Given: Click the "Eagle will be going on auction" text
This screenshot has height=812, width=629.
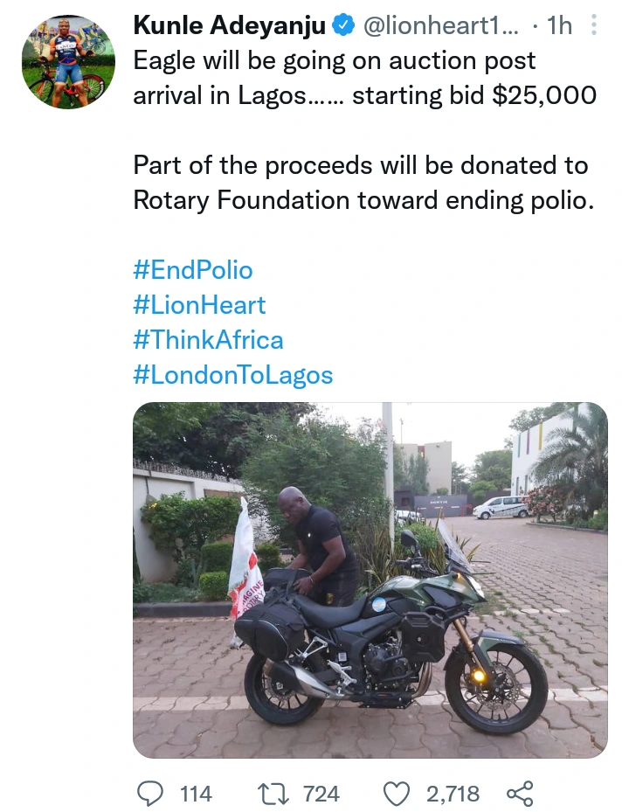Looking at the screenshot, I should point(335,61).
